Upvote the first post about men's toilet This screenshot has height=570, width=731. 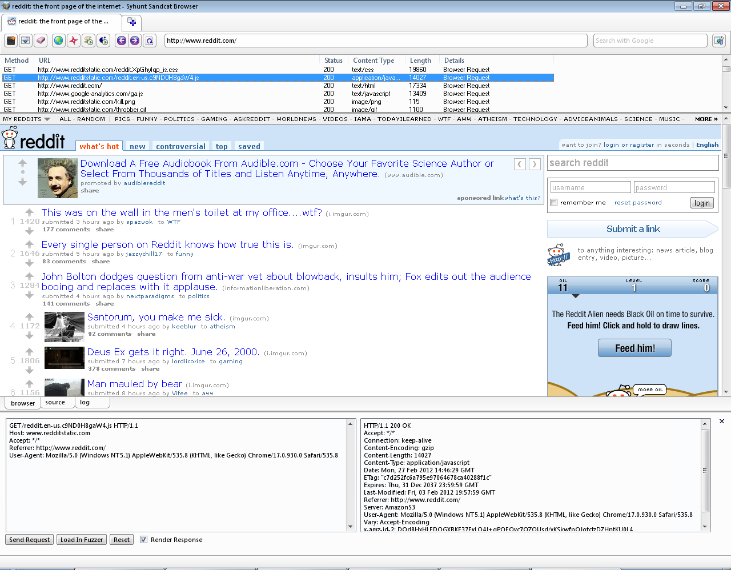29,212
